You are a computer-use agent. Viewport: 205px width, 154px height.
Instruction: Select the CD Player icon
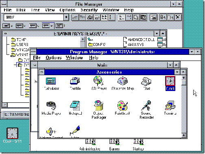[x=98, y=81]
